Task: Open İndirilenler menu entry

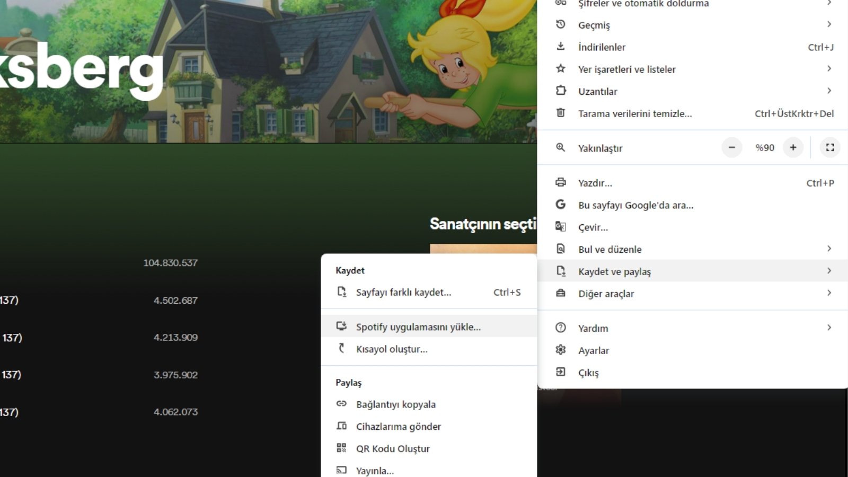Action: click(692, 47)
